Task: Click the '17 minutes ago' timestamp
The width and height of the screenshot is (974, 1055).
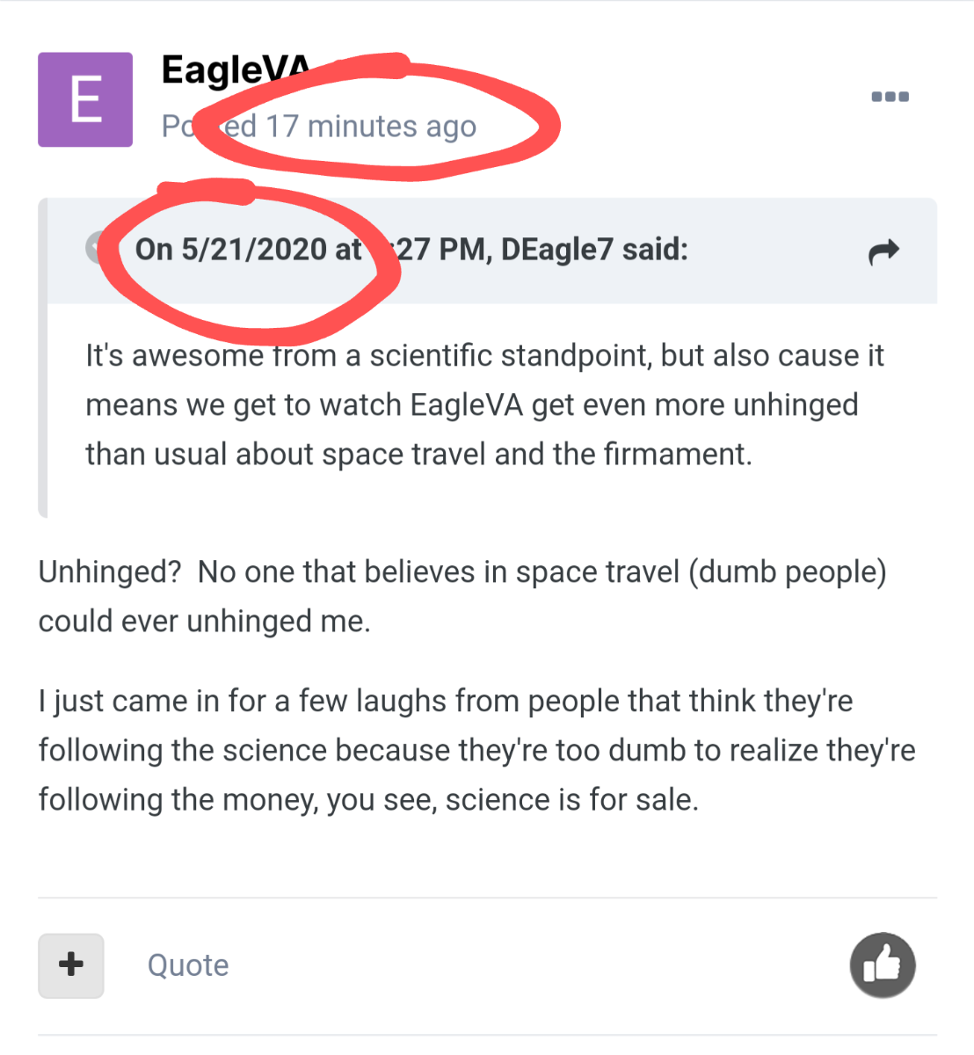Action: click(371, 127)
